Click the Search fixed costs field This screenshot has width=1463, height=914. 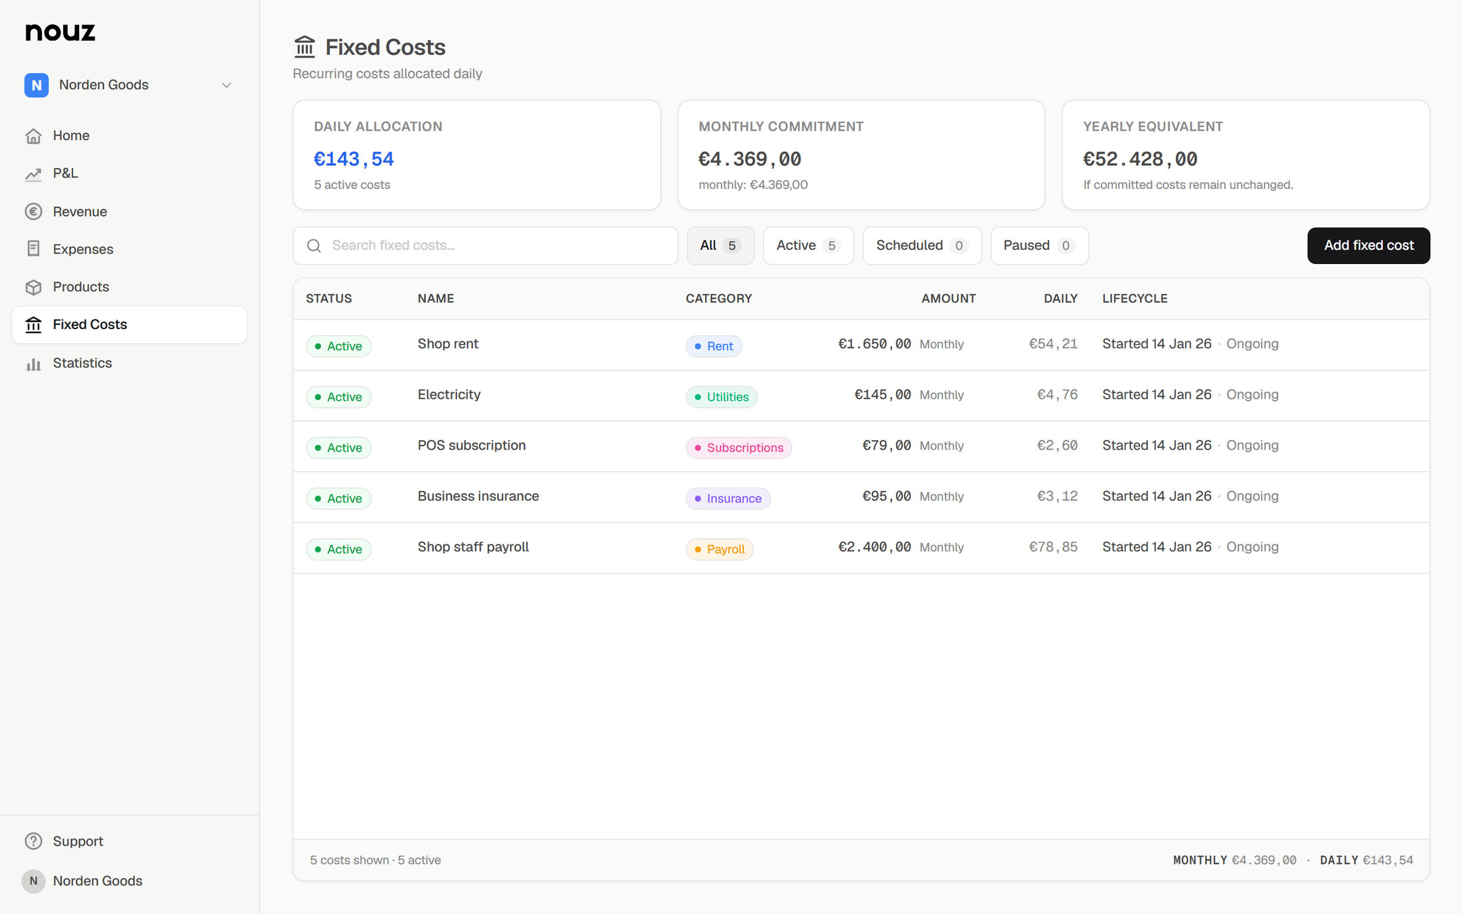click(485, 246)
